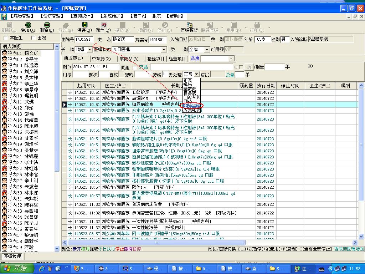Open the 类别 全部 dropdown
The width and height of the screenshot is (365, 274).
pyautogui.click(x=207, y=50)
